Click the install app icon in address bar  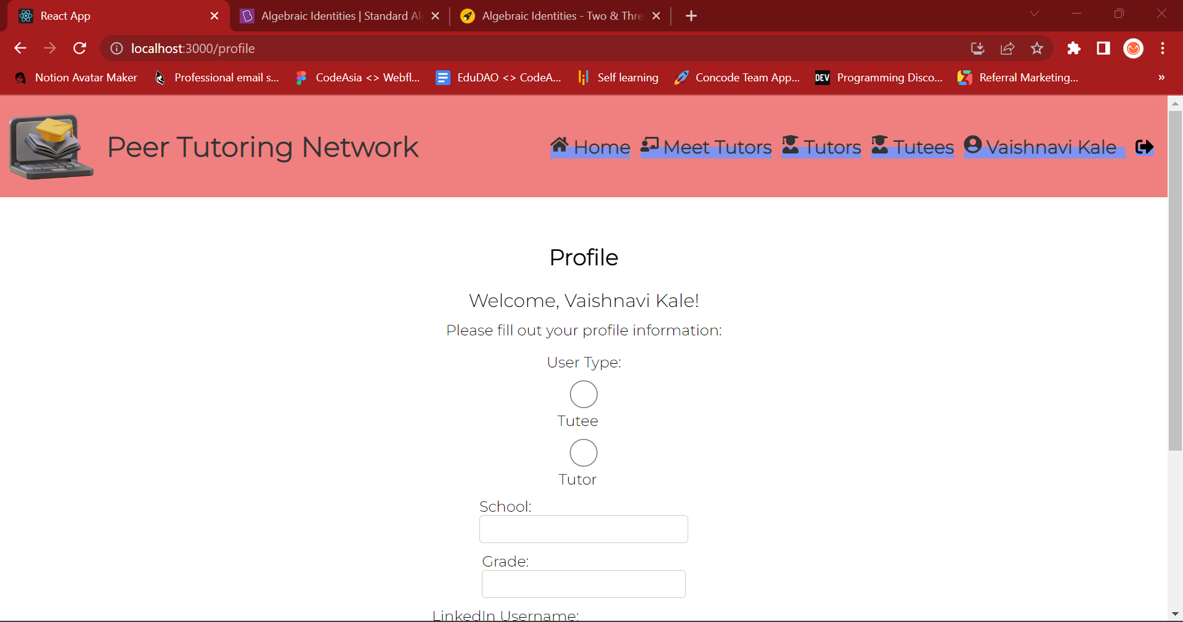tap(978, 48)
